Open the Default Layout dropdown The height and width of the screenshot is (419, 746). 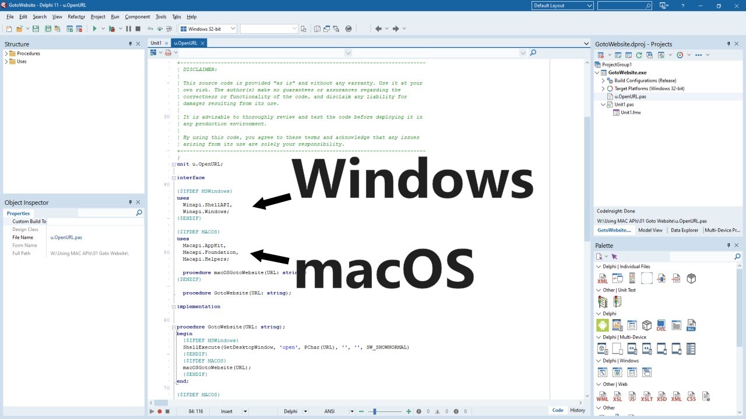(590, 6)
